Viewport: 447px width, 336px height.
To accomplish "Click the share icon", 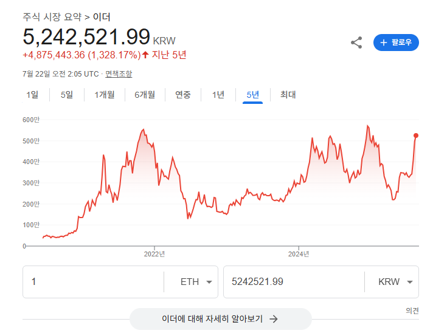I will pyautogui.click(x=356, y=43).
